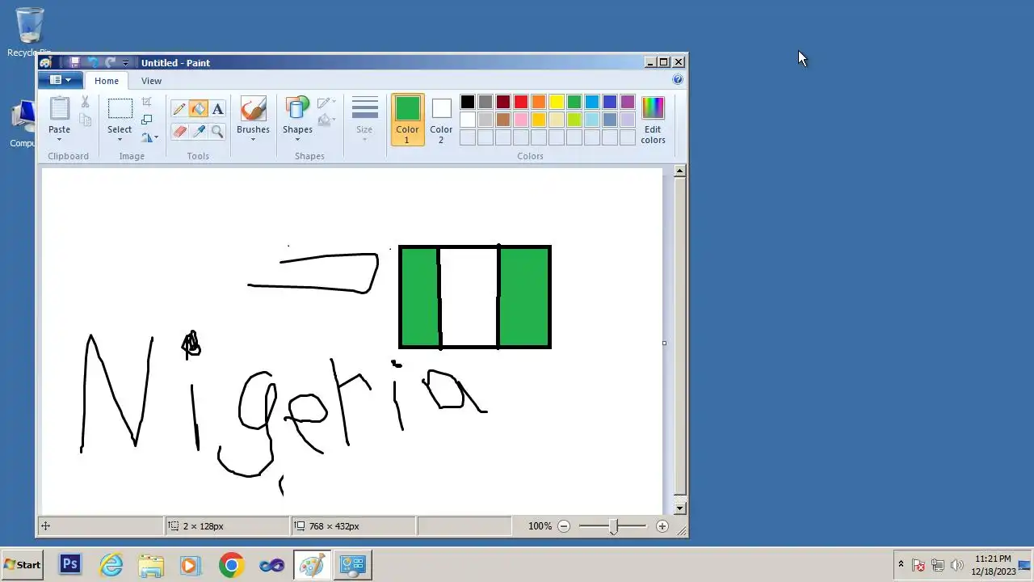Click the zoom out minus button
This screenshot has height=582, width=1034.
[x=564, y=526]
